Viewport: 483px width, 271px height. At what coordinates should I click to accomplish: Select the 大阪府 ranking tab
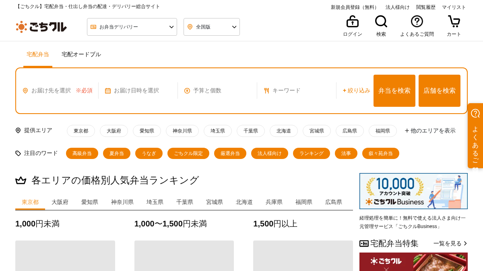[60, 202]
